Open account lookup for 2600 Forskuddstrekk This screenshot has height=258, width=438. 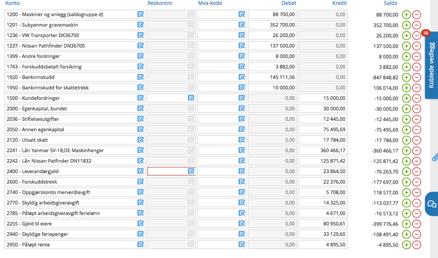140,182
